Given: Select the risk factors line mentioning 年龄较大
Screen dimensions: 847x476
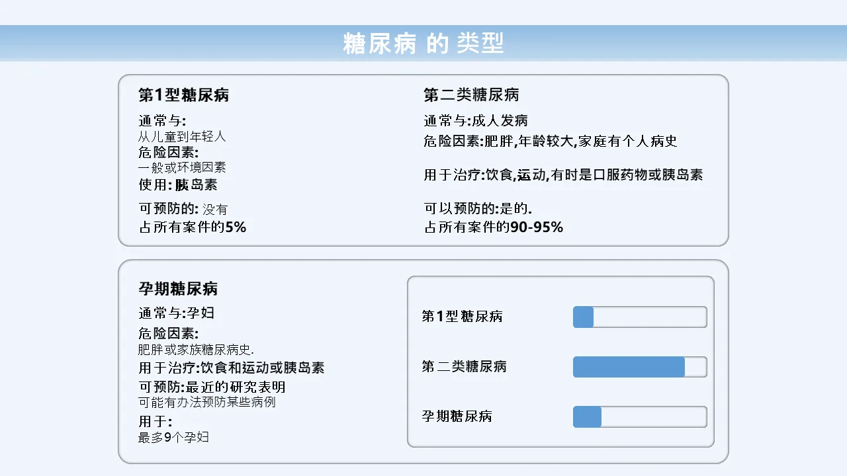Looking at the screenshot, I should pyautogui.click(x=550, y=141).
